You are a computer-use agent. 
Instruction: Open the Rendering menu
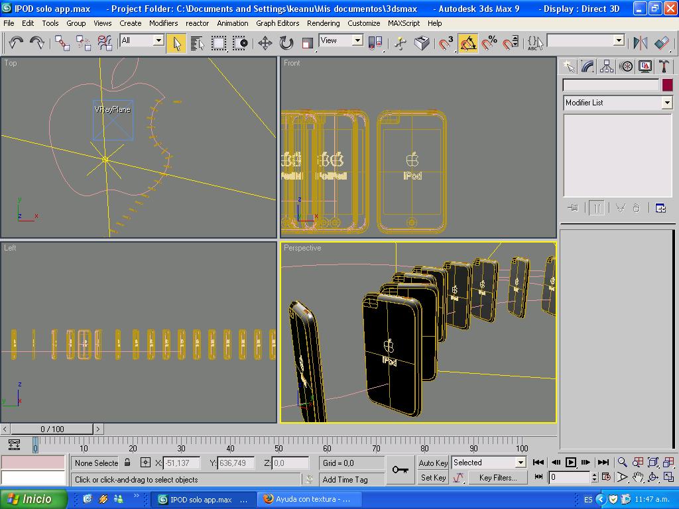[x=323, y=23]
